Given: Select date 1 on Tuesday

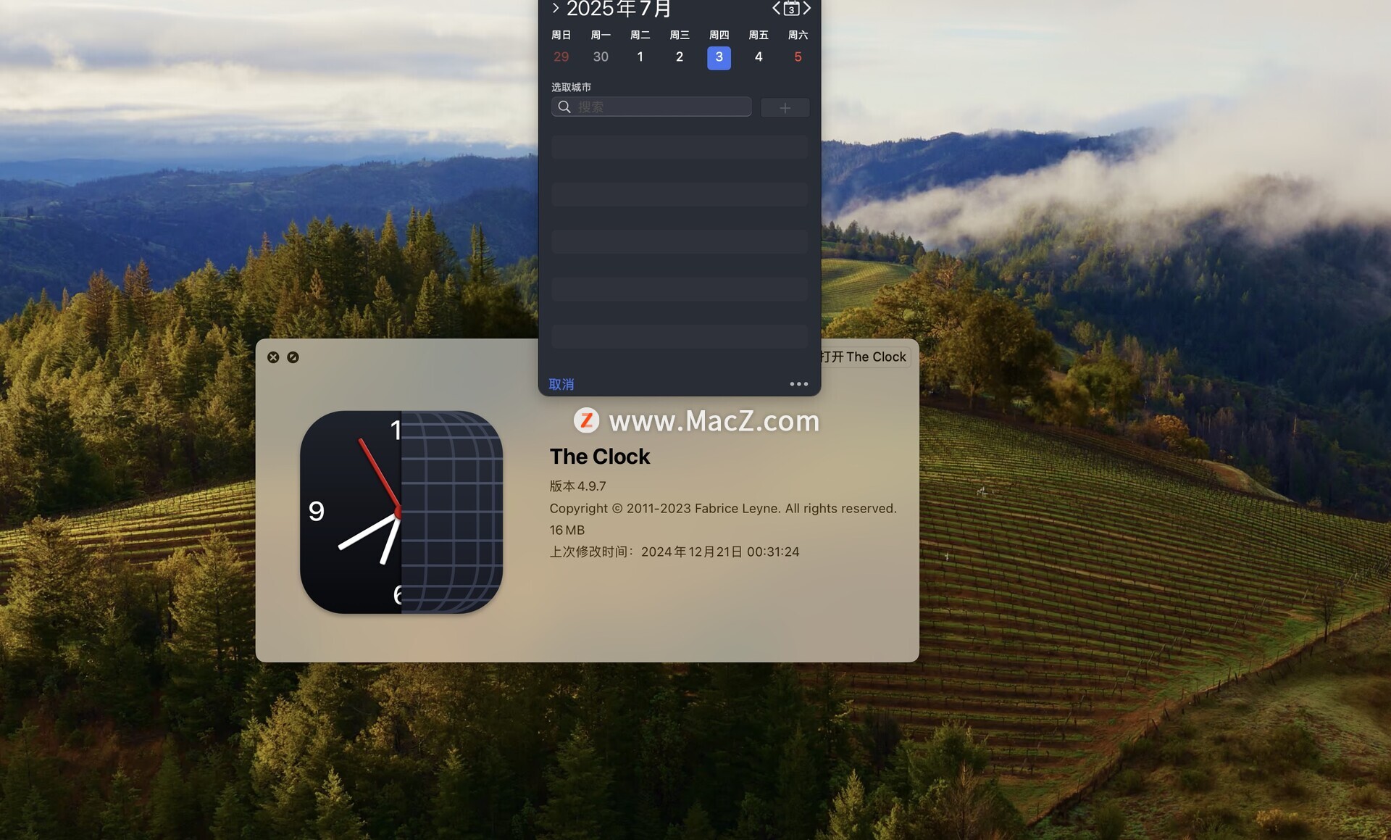Looking at the screenshot, I should (x=640, y=57).
